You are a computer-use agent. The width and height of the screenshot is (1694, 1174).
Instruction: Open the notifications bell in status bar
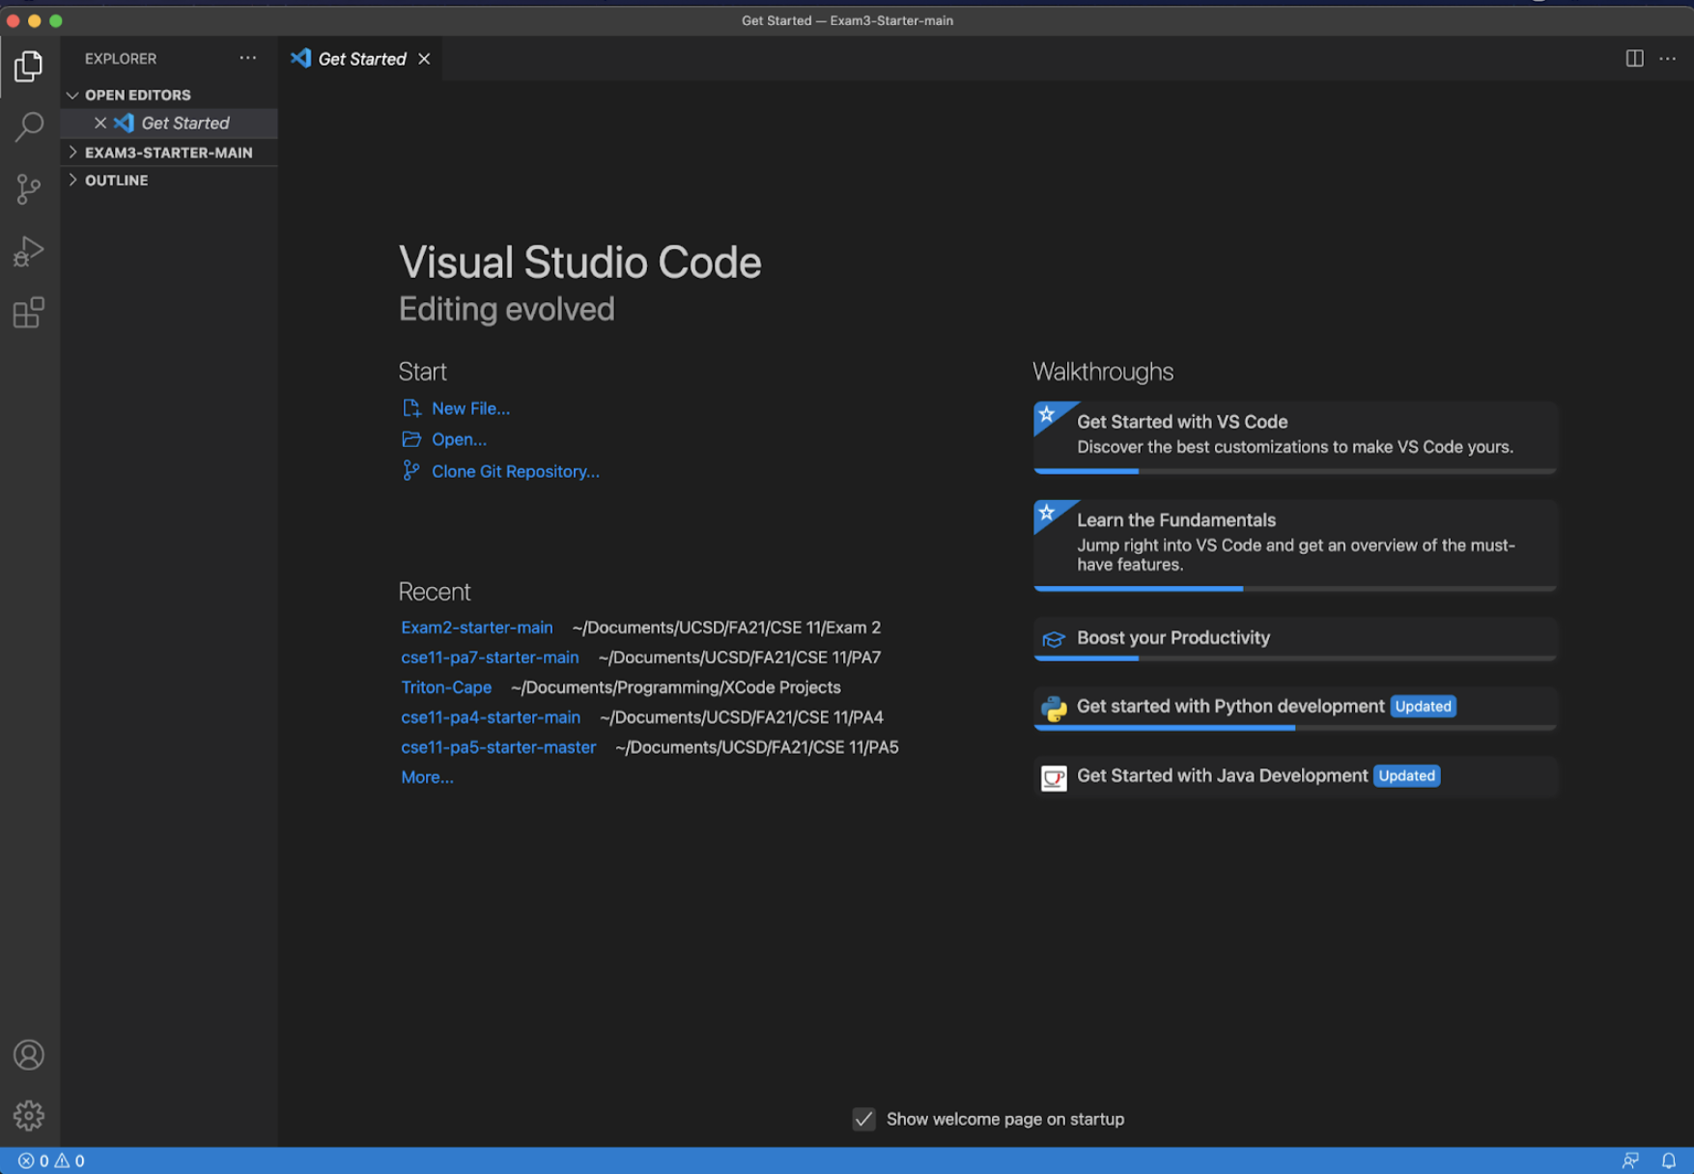tap(1668, 1160)
